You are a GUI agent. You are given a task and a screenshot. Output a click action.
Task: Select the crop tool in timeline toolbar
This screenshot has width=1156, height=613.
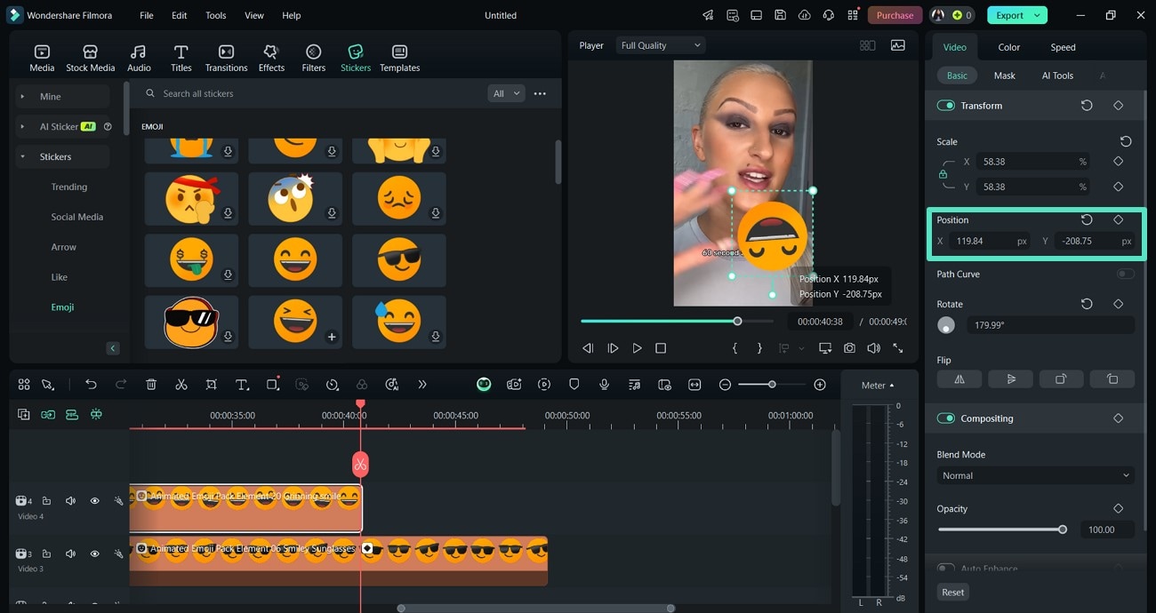click(x=211, y=385)
